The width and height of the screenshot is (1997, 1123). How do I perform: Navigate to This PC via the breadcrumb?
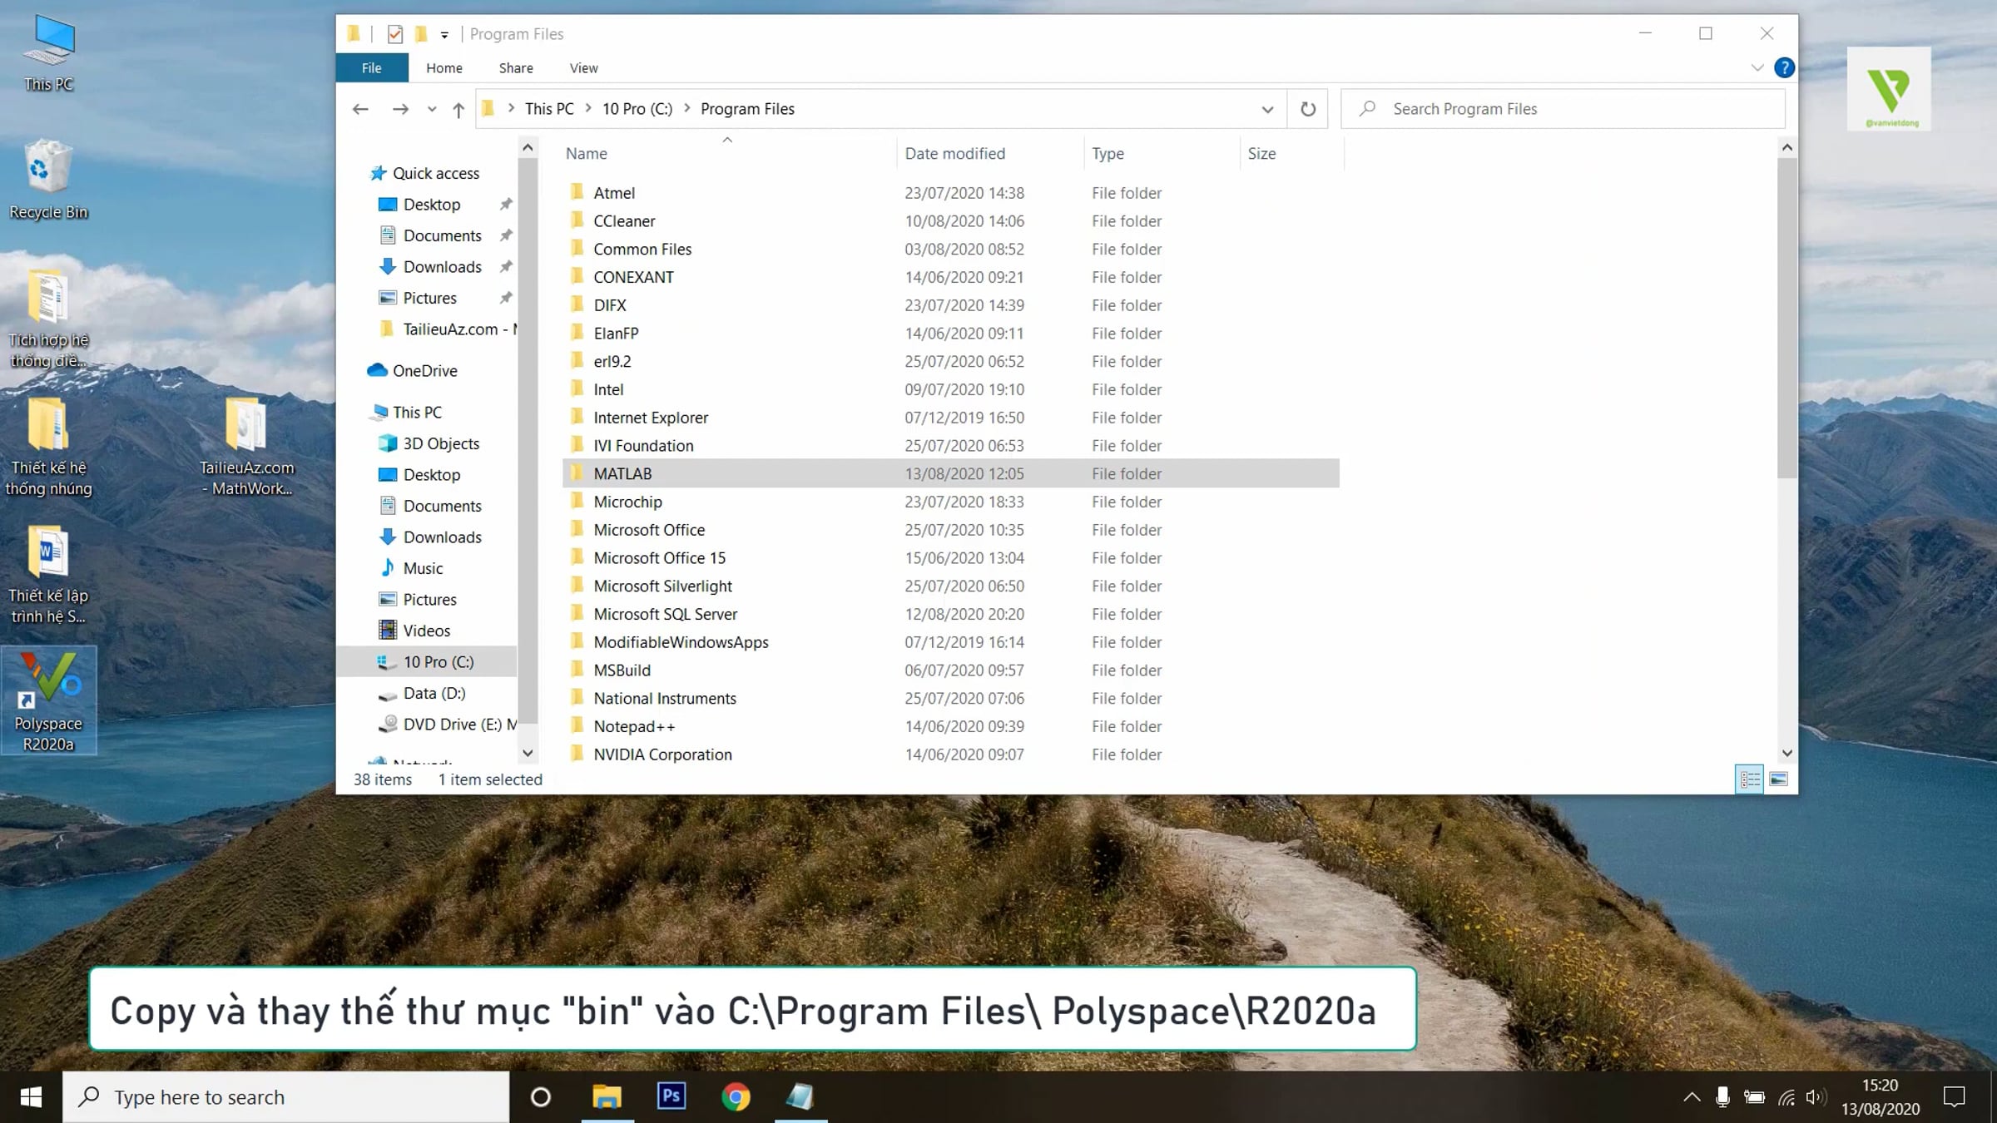[549, 108]
